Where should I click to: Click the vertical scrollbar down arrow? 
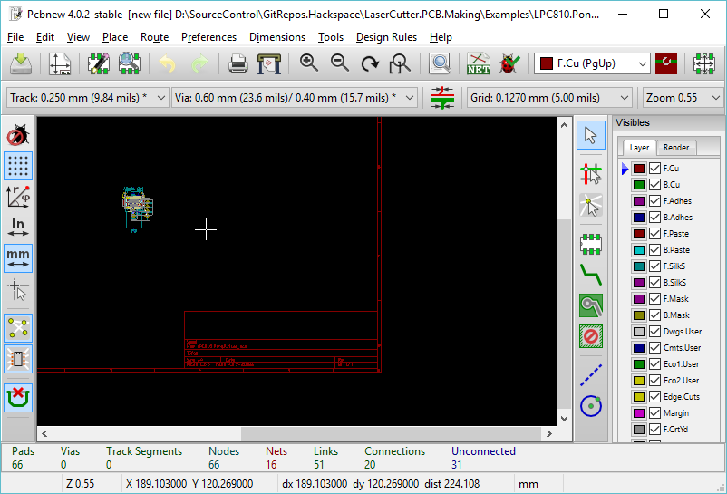tap(564, 419)
